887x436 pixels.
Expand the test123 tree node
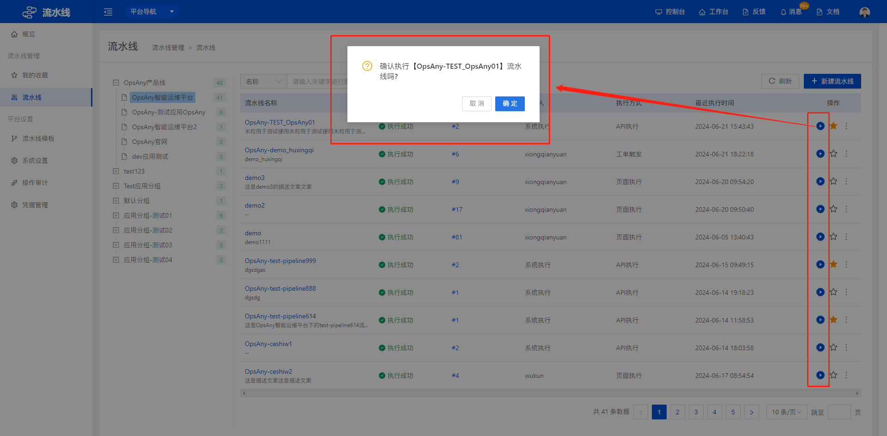[x=116, y=171]
